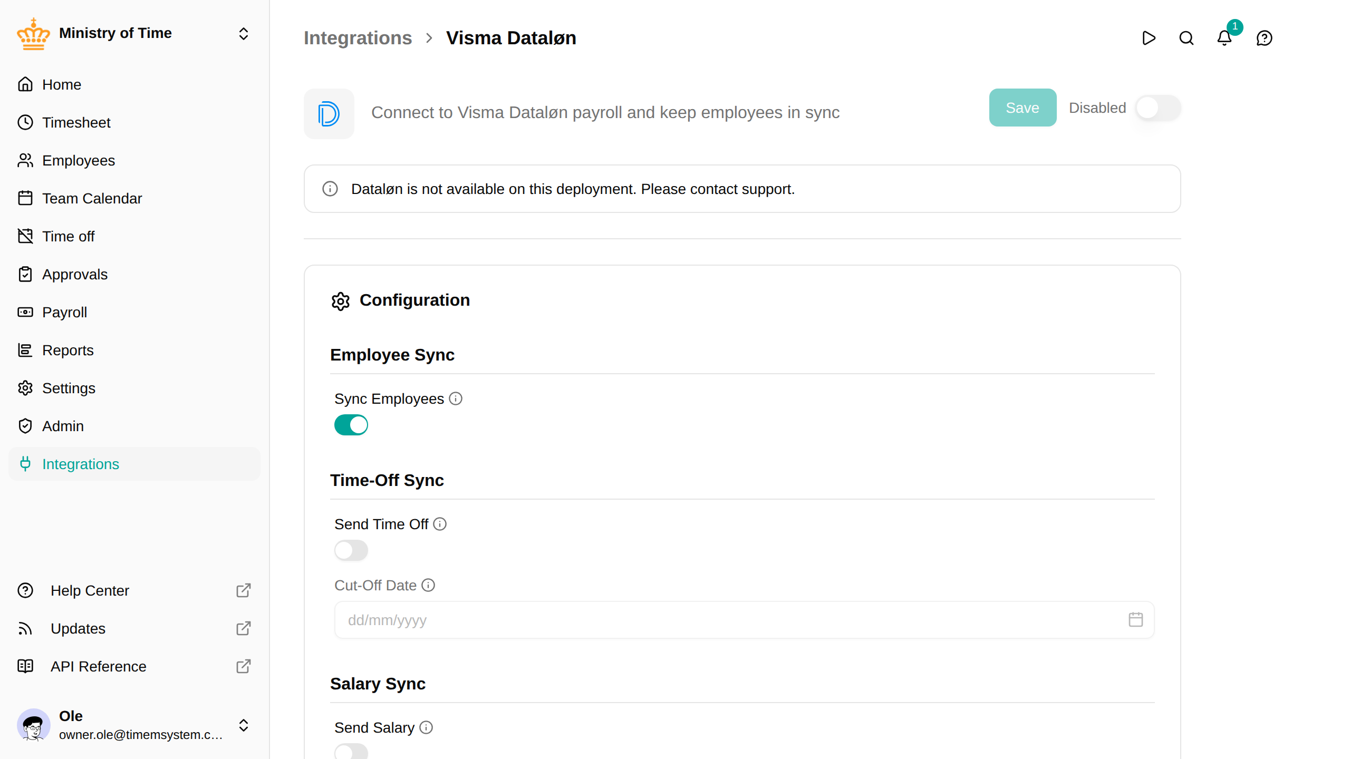Open search with magnifier icon
The image size is (1350, 759).
[x=1187, y=38]
